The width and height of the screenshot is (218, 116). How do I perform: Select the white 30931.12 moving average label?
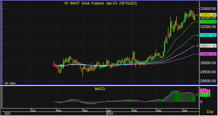pos(208,46)
